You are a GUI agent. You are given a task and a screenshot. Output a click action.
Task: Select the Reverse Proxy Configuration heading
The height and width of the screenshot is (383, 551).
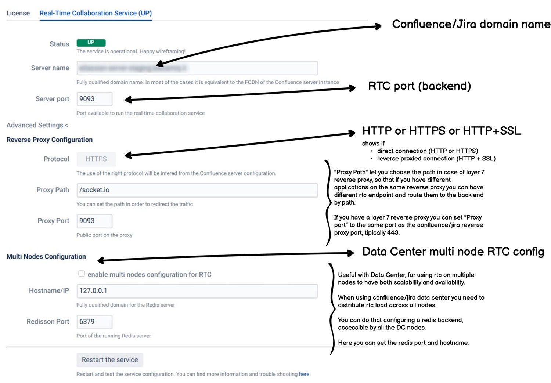click(49, 140)
